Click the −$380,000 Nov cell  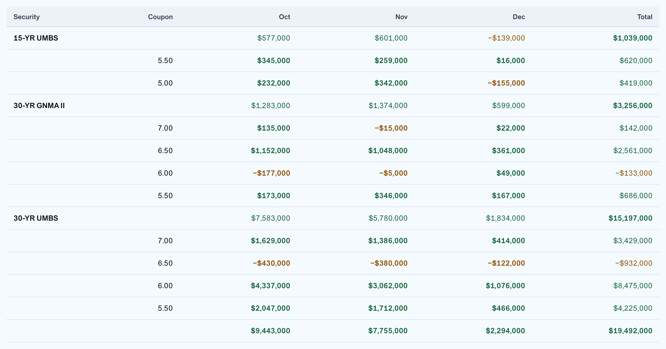389,263
